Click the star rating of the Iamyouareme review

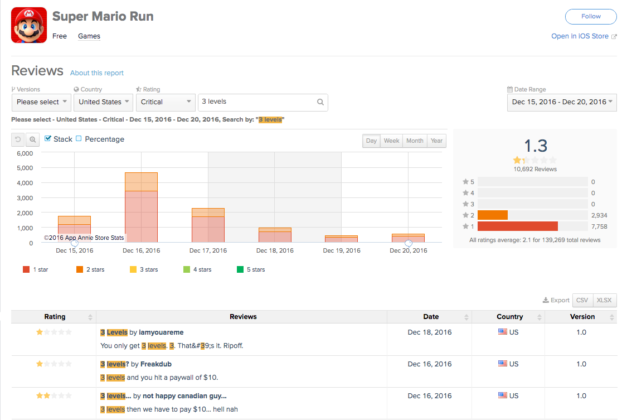tap(54, 332)
